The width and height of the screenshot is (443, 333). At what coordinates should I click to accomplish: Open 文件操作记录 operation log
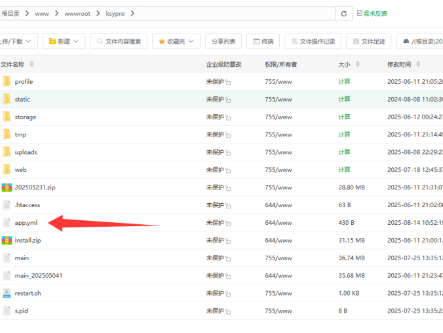[313, 41]
